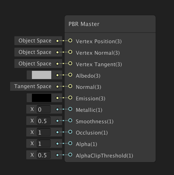Image resolution: width=174 pixels, height=175 pixels.
Task: Click the AlphaClipThreshold input port
Action: (x=70, y=155)
